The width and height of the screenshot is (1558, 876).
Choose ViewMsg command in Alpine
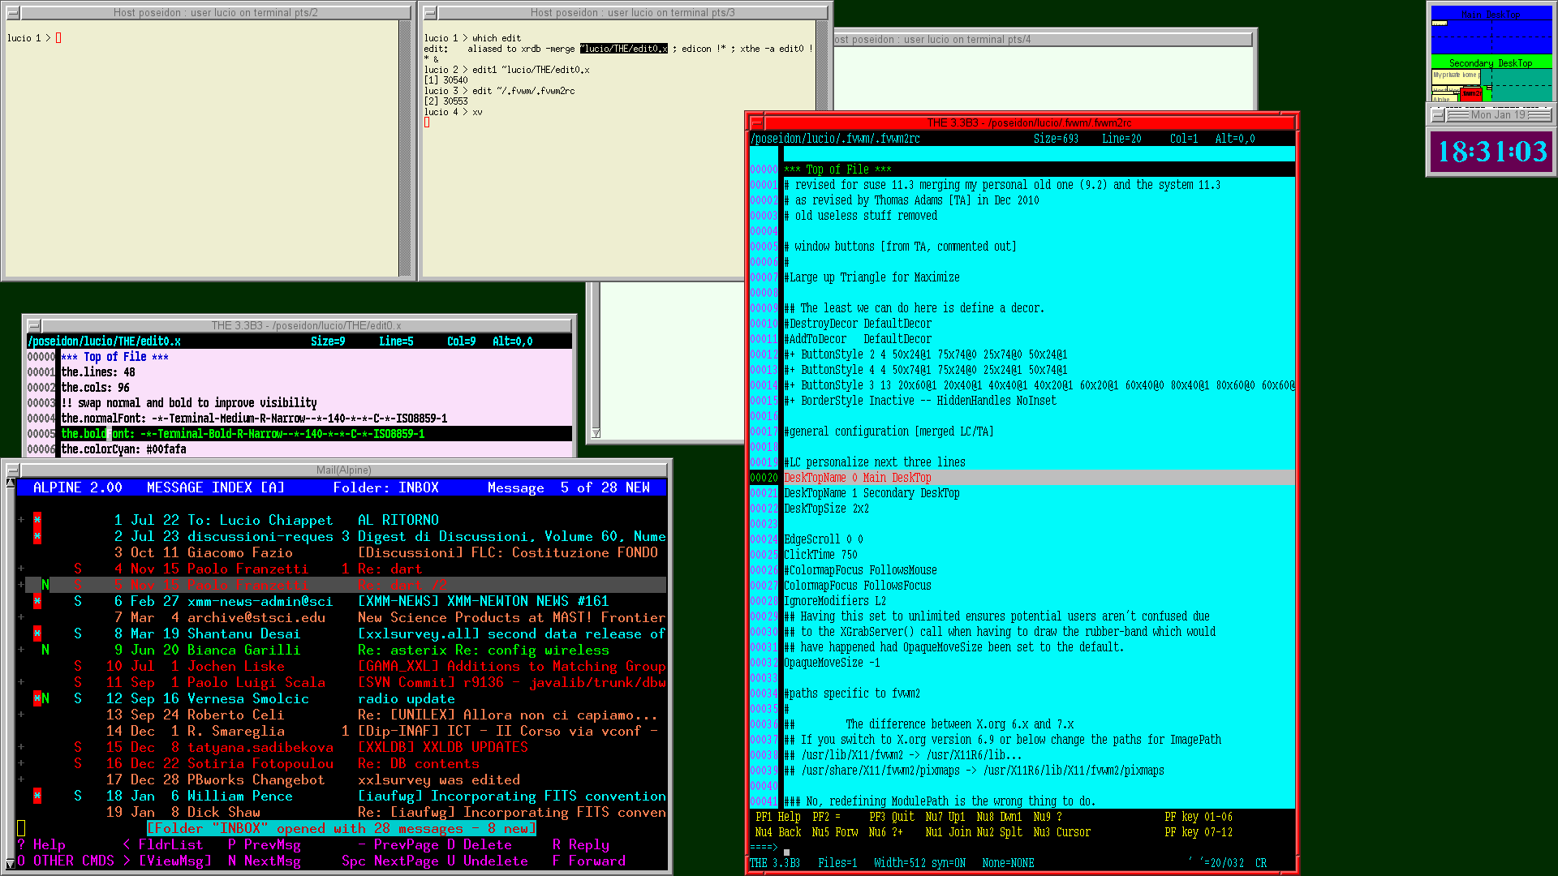tap(167, 861)
